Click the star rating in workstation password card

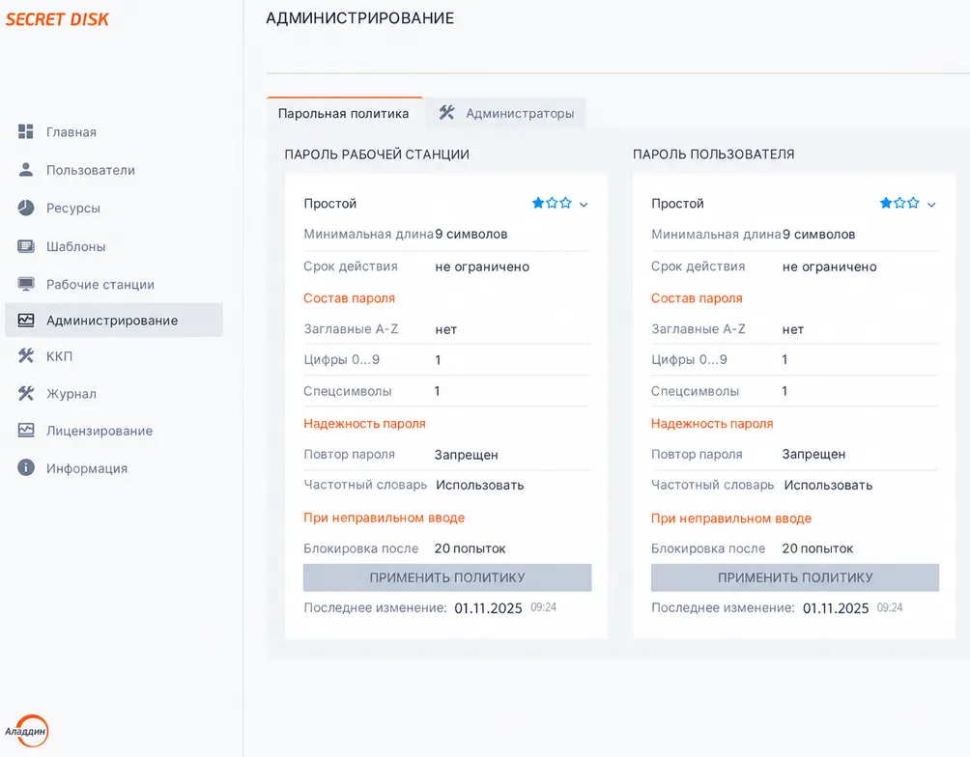click(552, 203)
